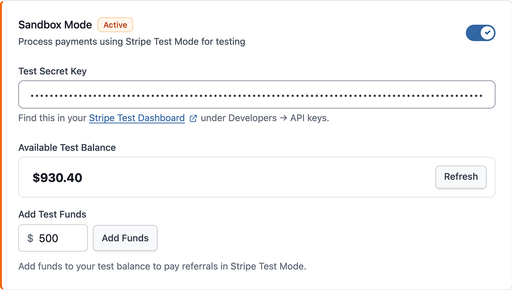The image size is (512, 290).
Task: Click the Available Test Balance label
Action: [x=67, y=147]
